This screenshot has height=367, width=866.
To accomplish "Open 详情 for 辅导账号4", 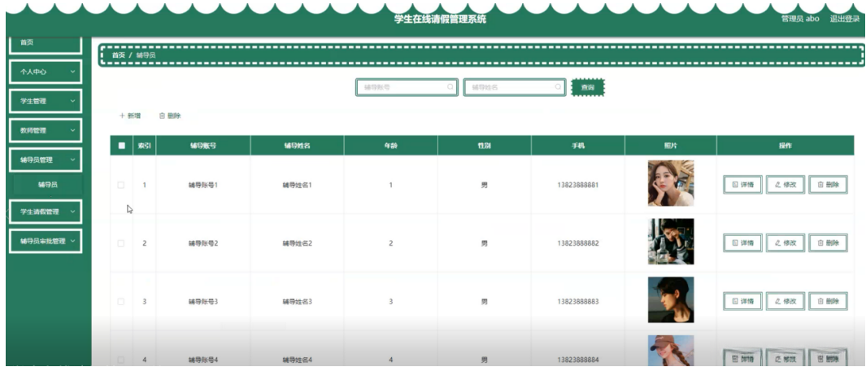I will coord(743,358).
